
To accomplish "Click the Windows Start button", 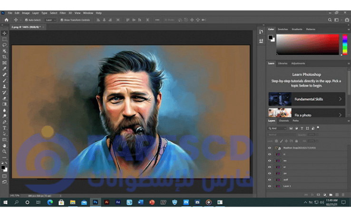I will [x=5, y=202].
